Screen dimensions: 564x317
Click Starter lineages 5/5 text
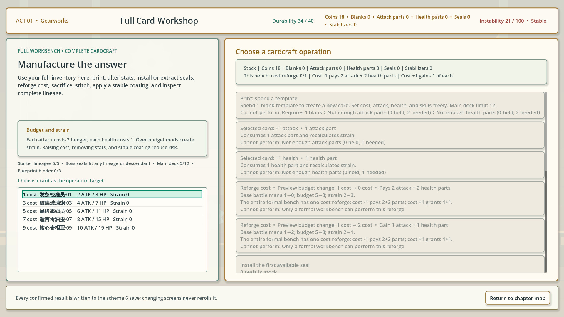(x=38, y=163)
